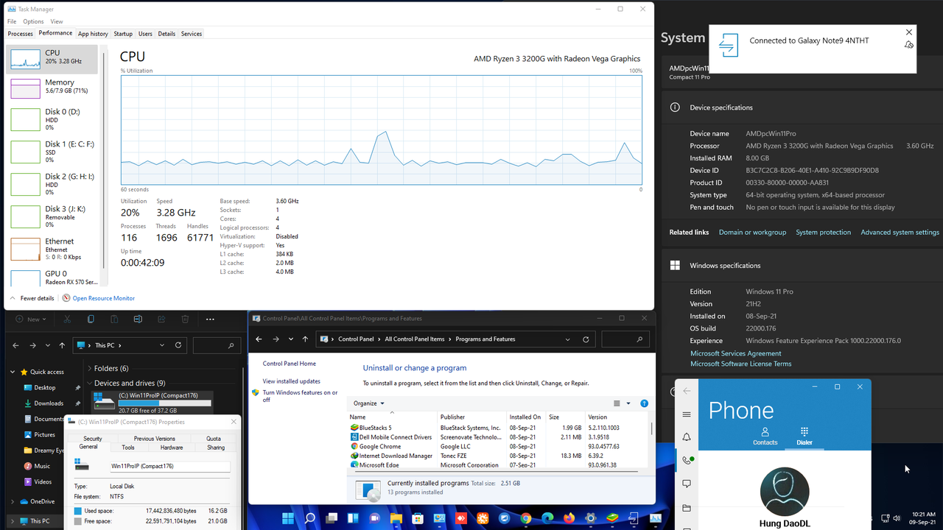Select Disk 0 (D:) in Task Manager
The image size is (943, 530).
click(x=52, y=119)
